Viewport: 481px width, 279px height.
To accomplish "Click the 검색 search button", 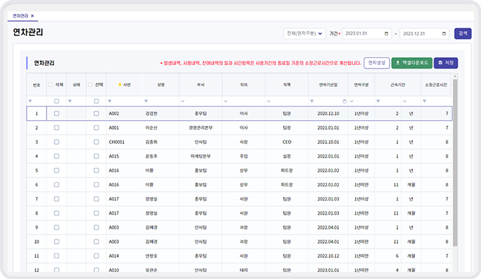I will pos(463,33).
